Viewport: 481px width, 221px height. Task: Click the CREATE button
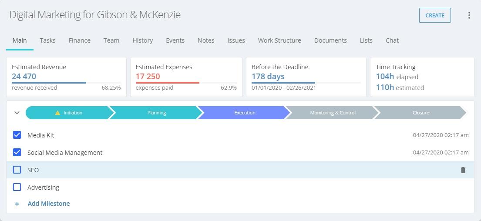click(x=435, y=15)
